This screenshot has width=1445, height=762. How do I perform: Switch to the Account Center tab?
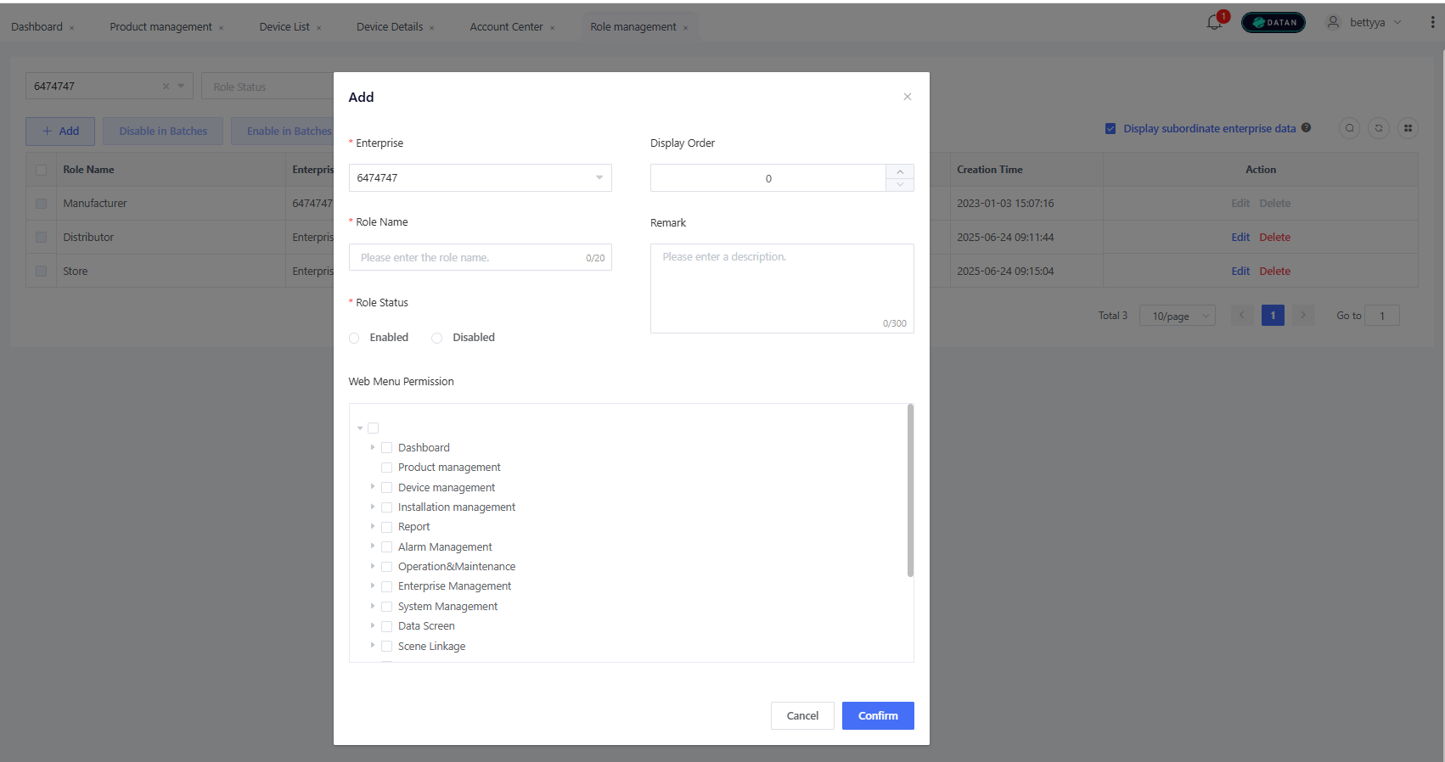[506, 27]
